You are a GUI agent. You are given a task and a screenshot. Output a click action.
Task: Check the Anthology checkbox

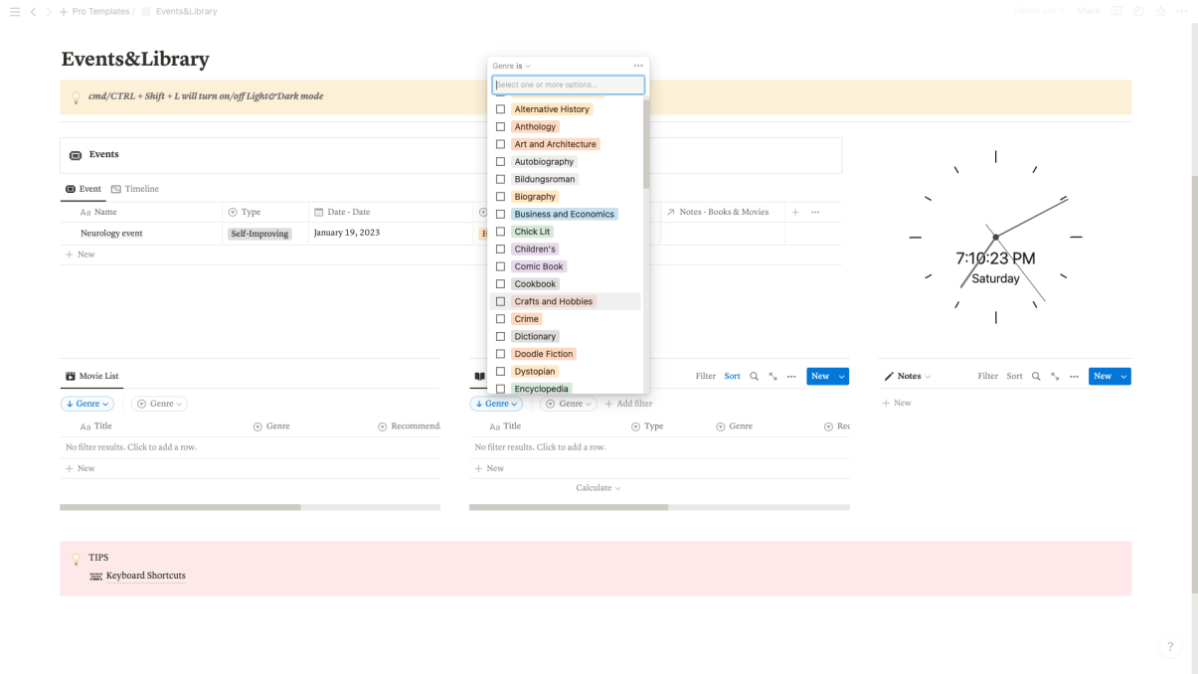(500, 126)
